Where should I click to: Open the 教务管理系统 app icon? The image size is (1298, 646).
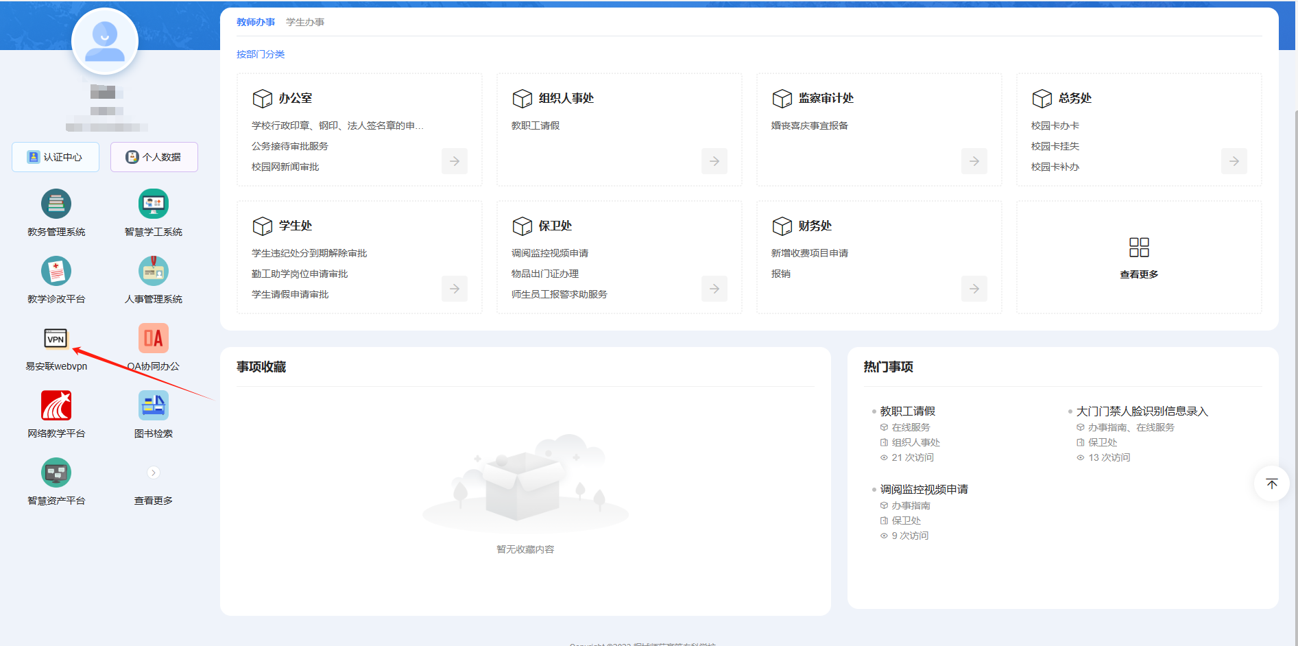pos(56,204)
